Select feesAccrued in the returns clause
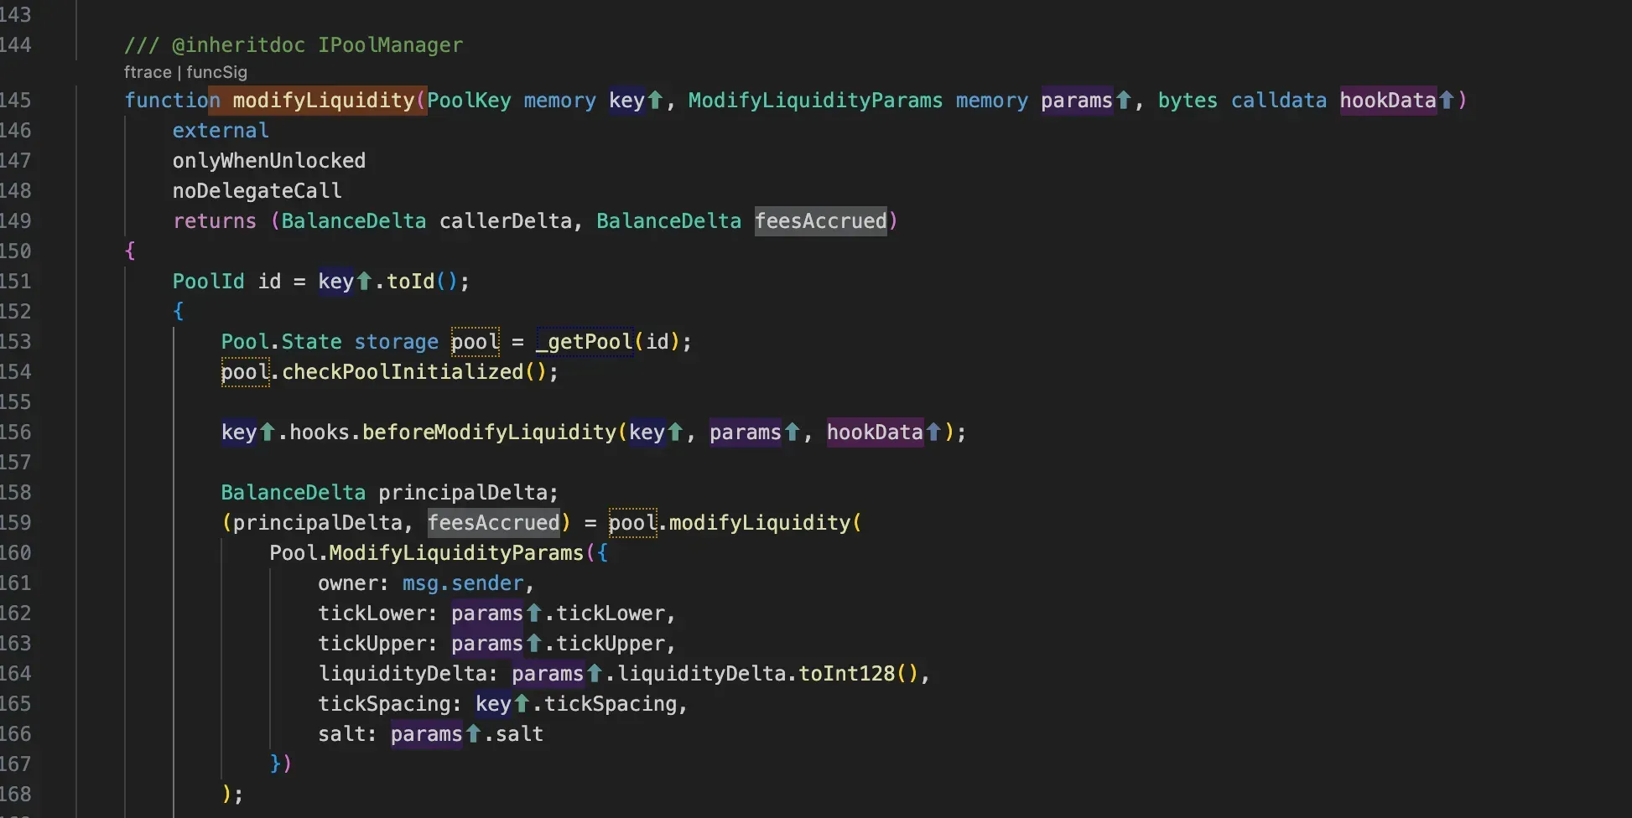 pos(820,221)
